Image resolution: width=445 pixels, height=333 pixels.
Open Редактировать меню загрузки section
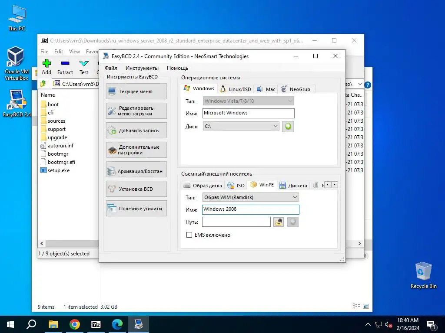(x=136, y=111)
